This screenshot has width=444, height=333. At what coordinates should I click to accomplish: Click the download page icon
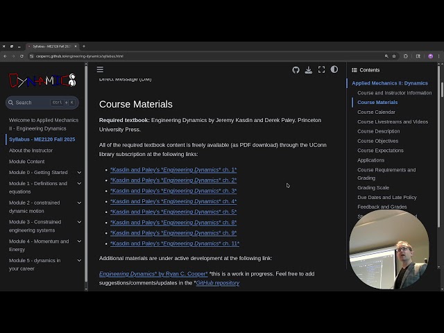tap(309, 69)
